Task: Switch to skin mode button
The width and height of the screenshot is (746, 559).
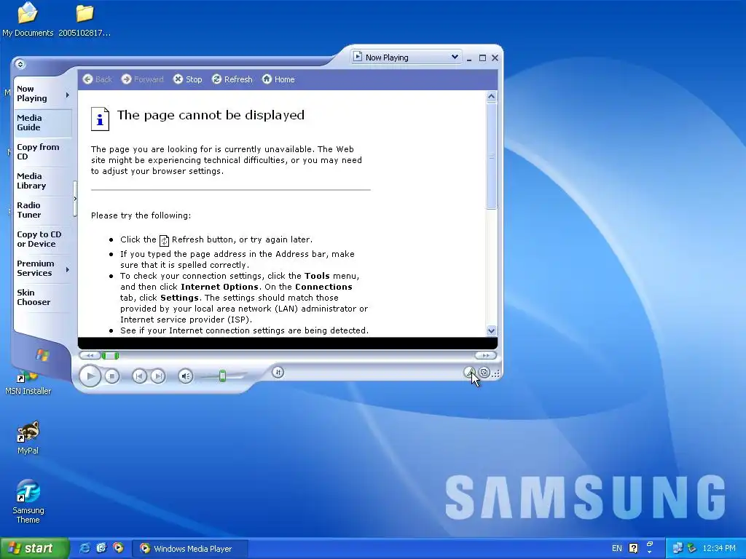Action: pos(484,373)
